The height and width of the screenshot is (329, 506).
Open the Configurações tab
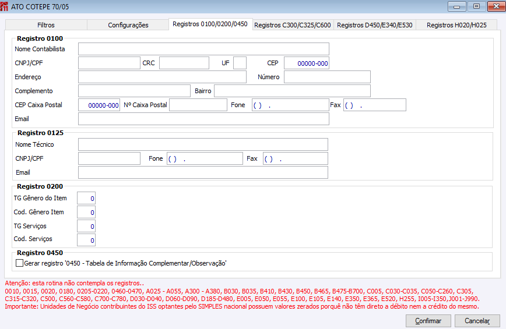click(128, 25)
